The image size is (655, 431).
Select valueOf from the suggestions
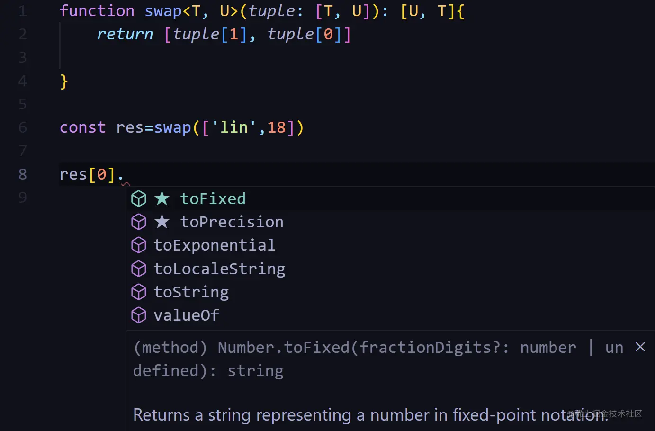[x=187, y=315]
